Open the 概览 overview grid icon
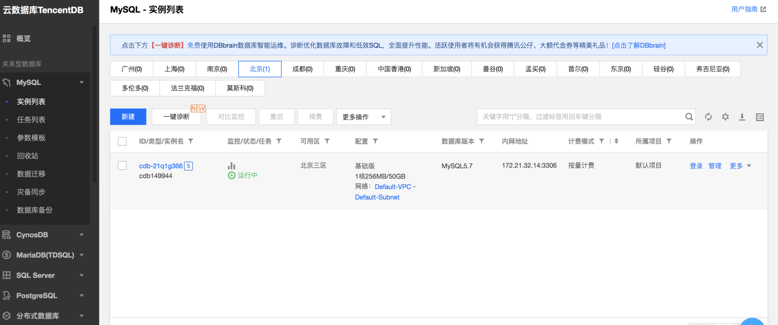This screenshot has height=325, width=778. [x=7, y=38]
